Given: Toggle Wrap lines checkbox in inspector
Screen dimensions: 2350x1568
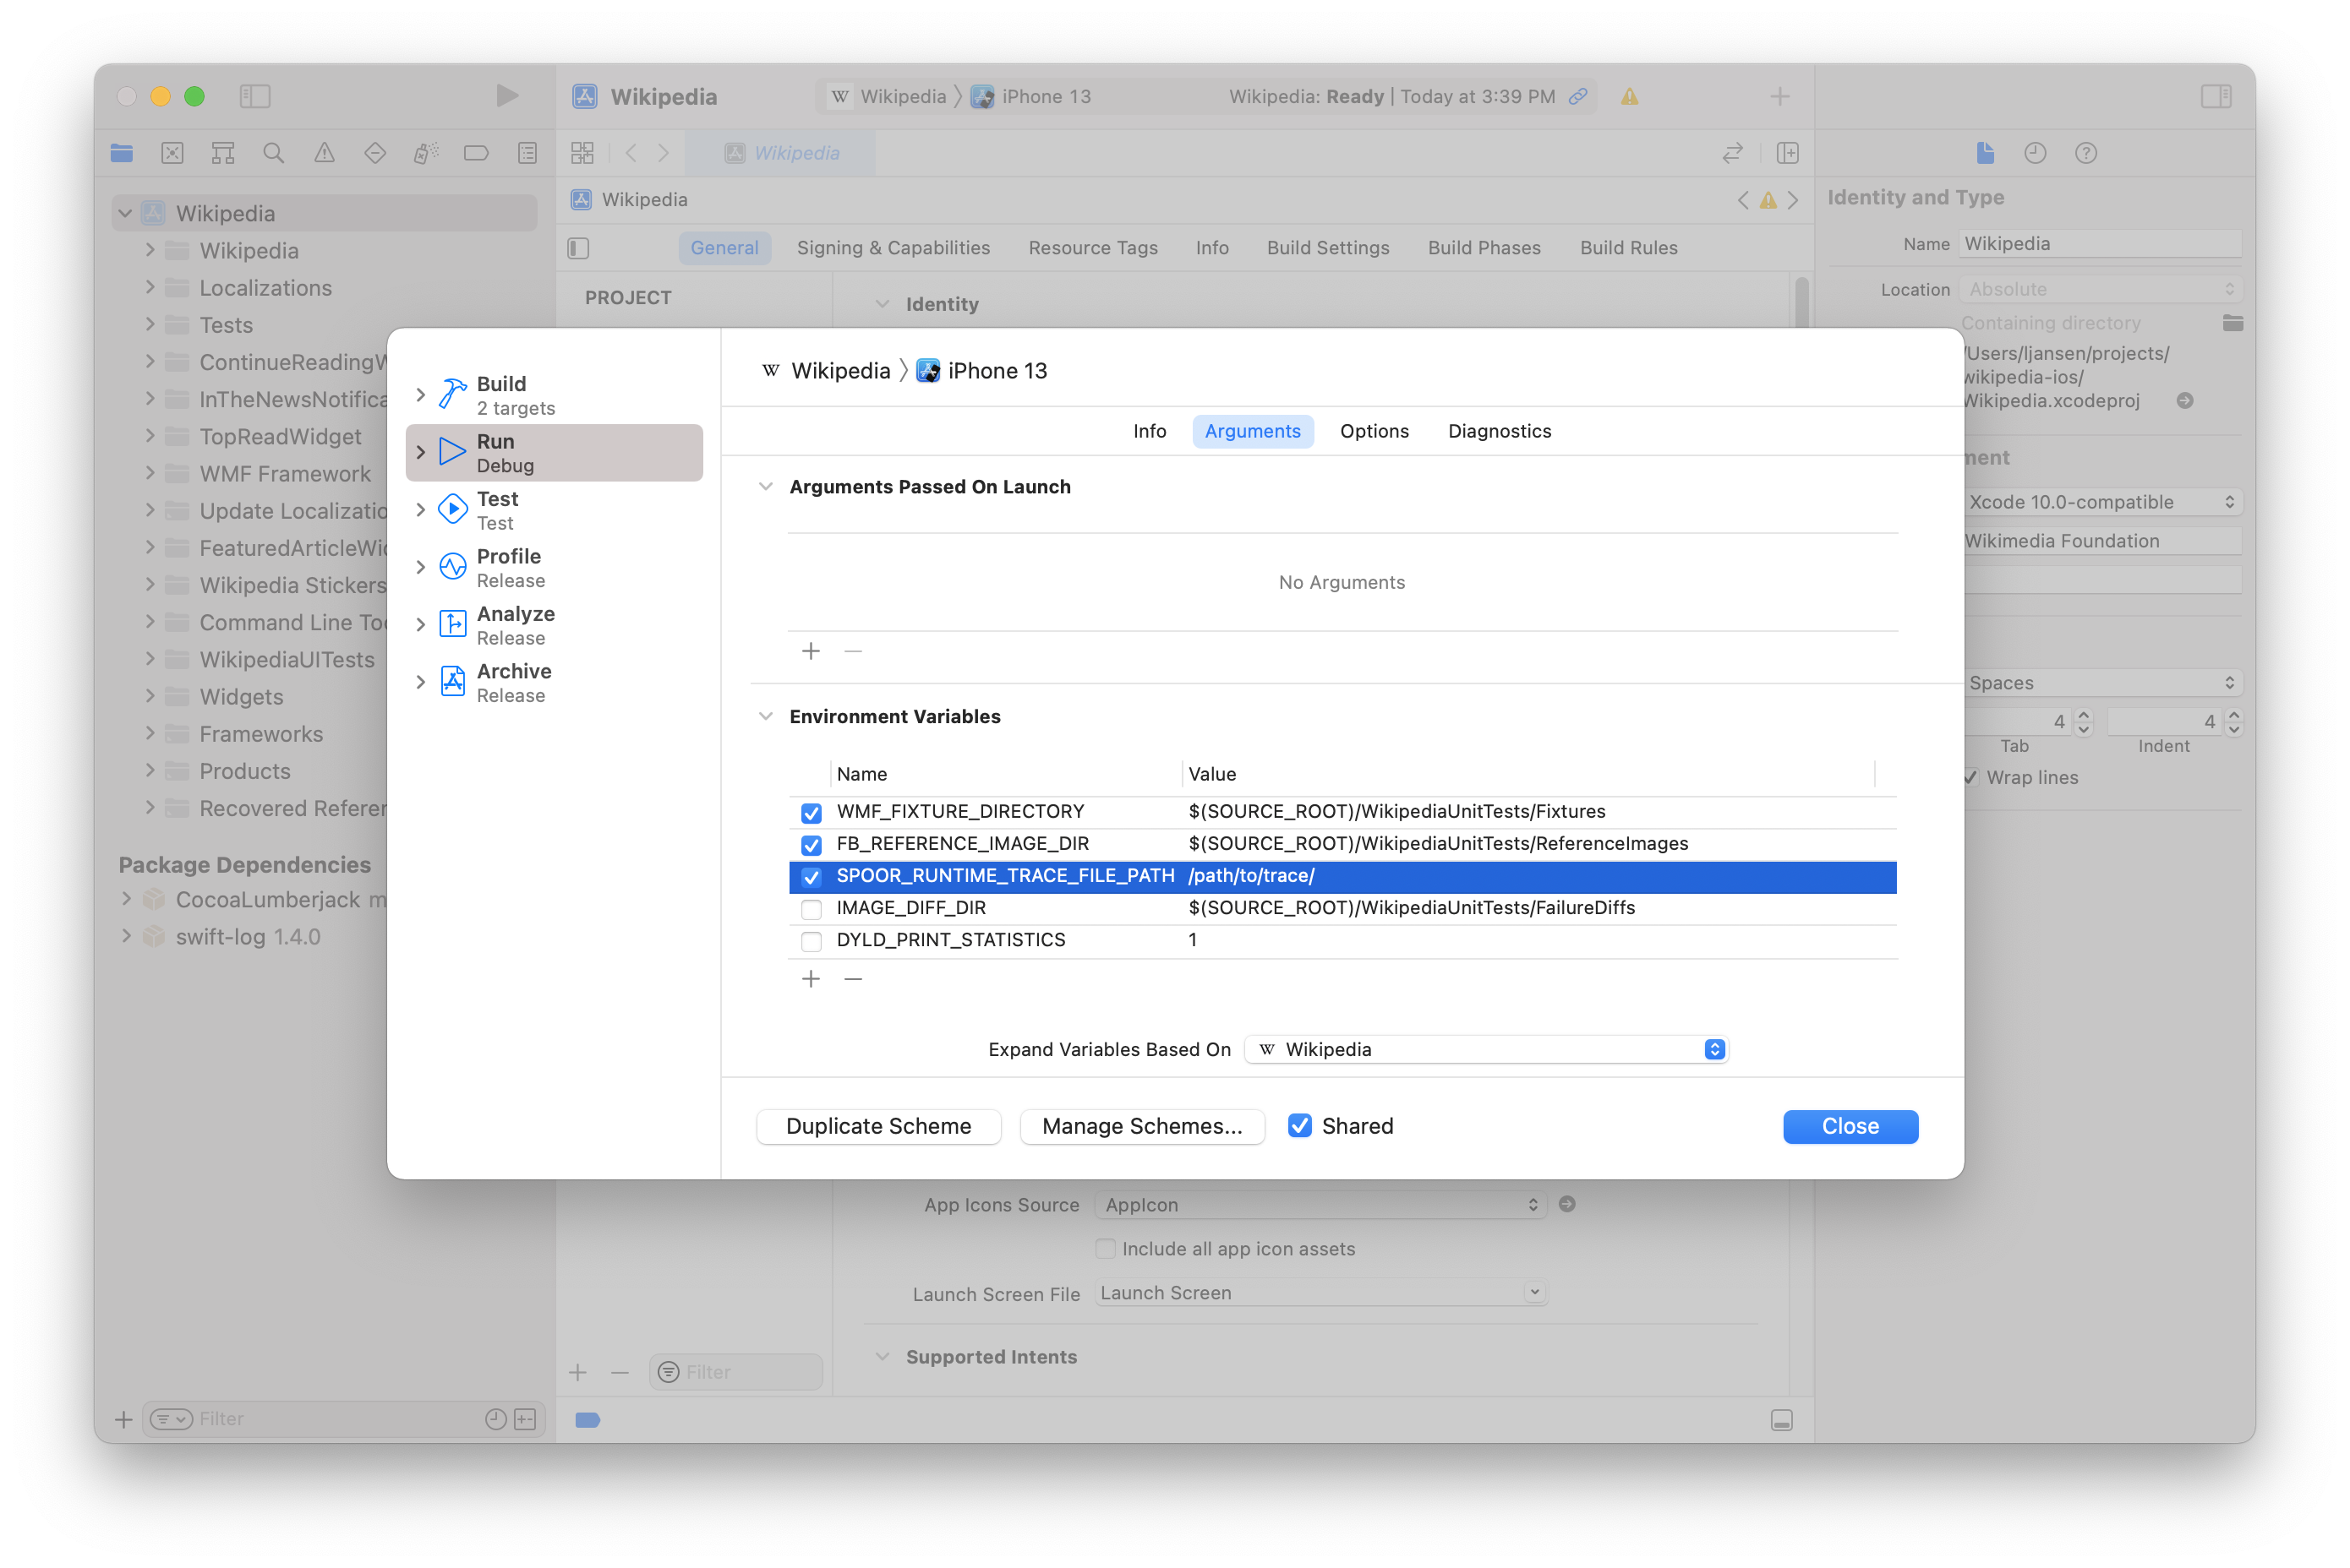Looking at the screenshot, I should 1970,777.
